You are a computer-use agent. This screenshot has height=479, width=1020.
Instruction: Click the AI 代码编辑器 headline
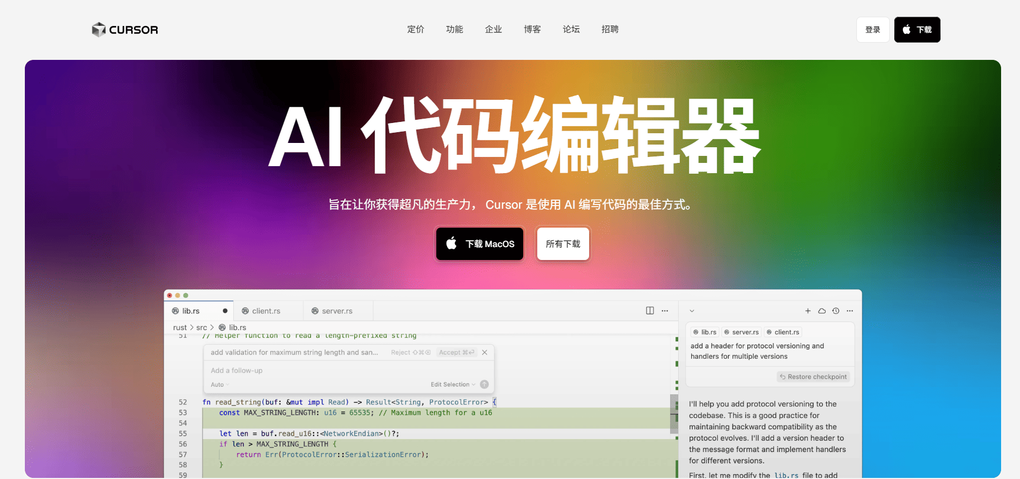point(514,135)
